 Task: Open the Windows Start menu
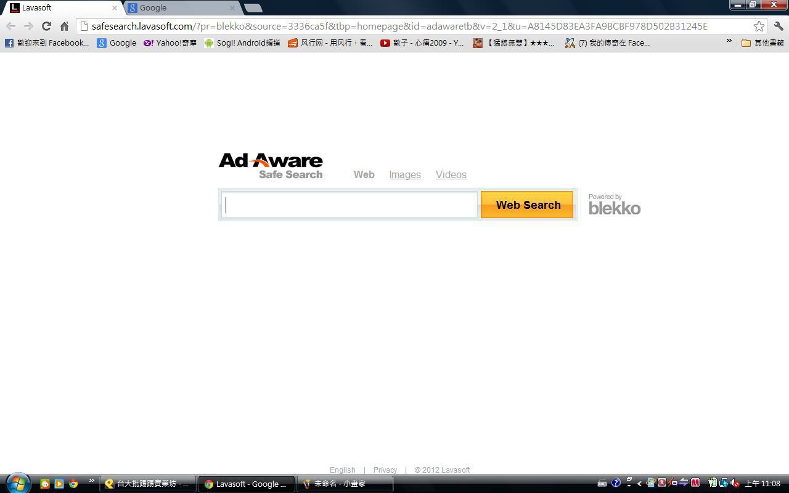pyautogui.click(x=17, y=483)
